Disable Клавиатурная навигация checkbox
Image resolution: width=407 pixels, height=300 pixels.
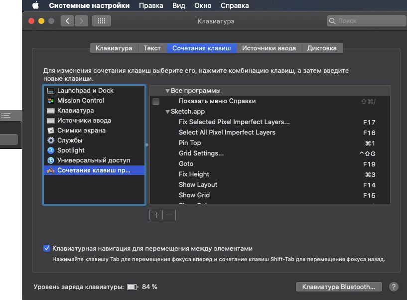47,248
